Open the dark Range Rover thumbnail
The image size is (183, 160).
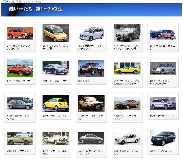(163, 139)
